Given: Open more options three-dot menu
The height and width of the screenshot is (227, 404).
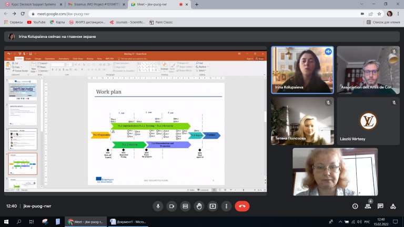Looking at the screenshot, I should [x=226, y=206].
